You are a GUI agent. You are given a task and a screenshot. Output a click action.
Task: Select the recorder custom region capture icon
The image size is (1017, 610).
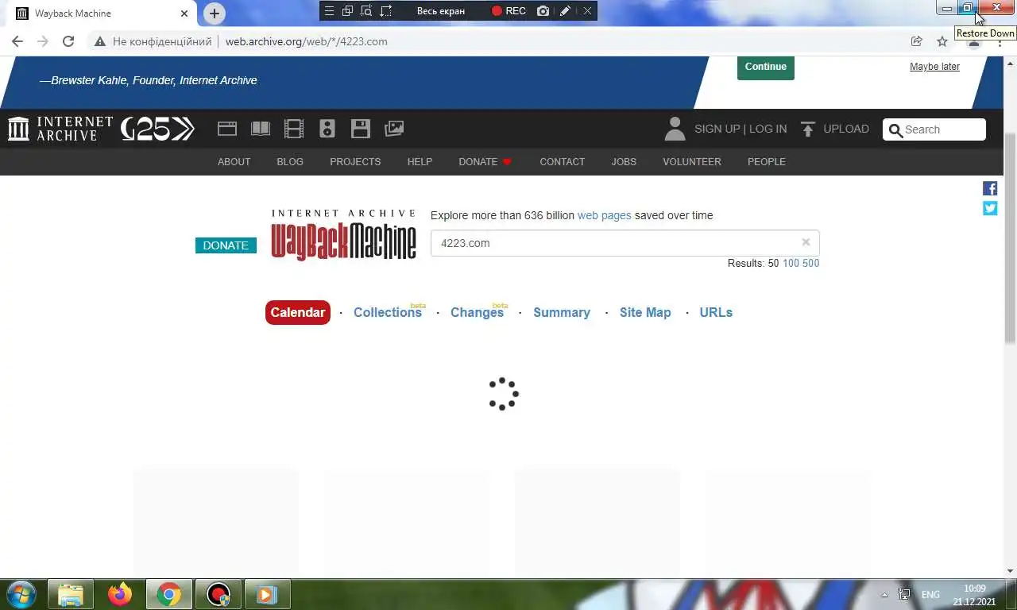[386, 11]
